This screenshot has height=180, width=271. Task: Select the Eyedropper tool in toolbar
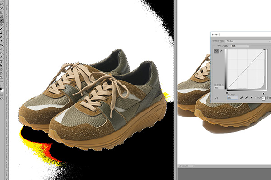1,21
